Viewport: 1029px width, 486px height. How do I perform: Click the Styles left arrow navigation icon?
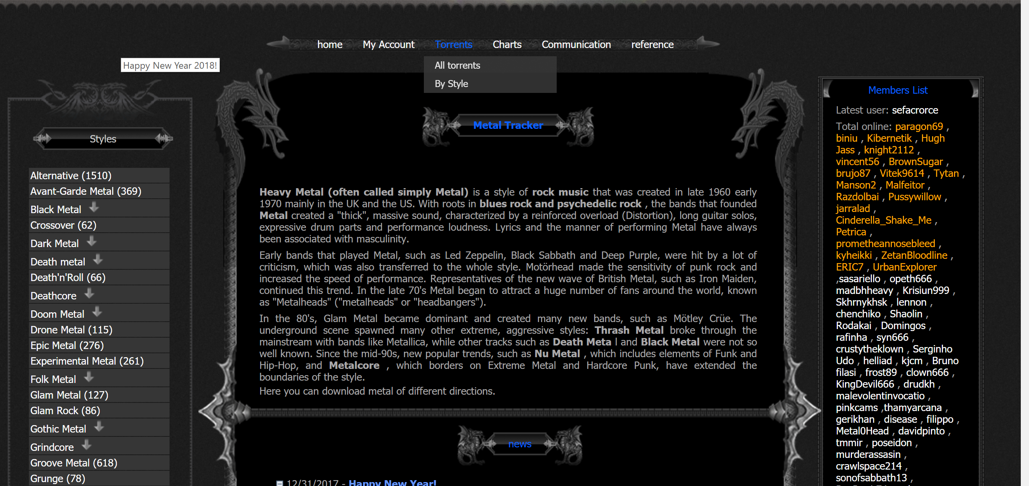[x=40, y=139]
